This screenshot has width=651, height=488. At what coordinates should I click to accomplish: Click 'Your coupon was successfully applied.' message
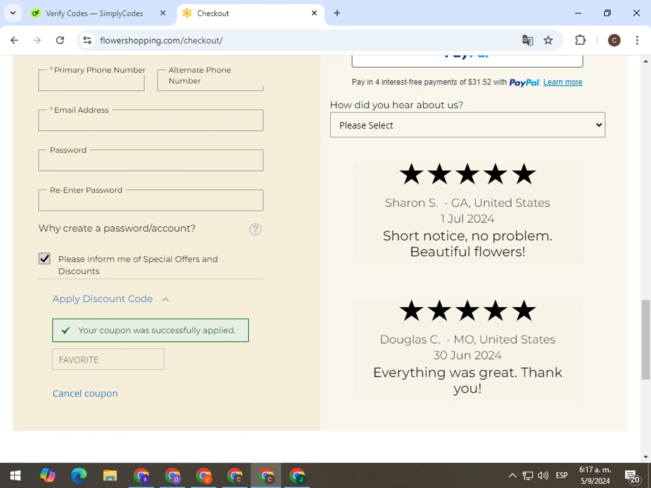150,330
